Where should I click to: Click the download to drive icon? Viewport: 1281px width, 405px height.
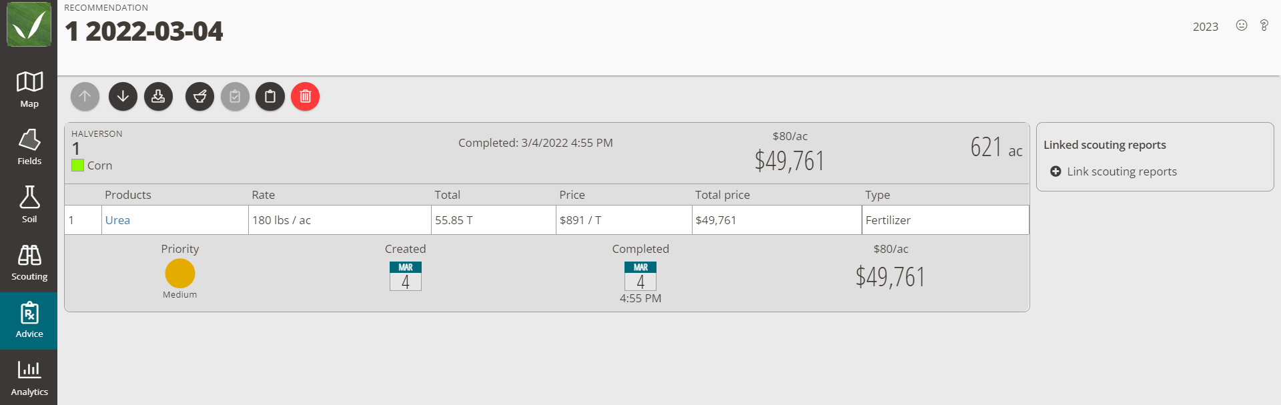(x=158, y=97)
